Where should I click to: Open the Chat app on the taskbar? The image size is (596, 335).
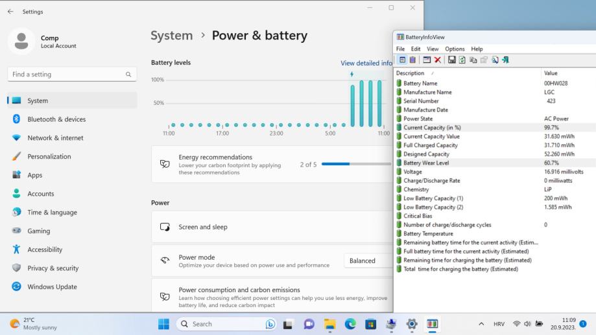click(309, 324)
